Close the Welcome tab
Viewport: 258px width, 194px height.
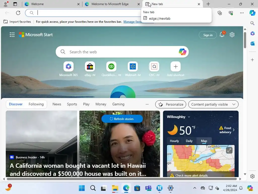click(79, 4)
